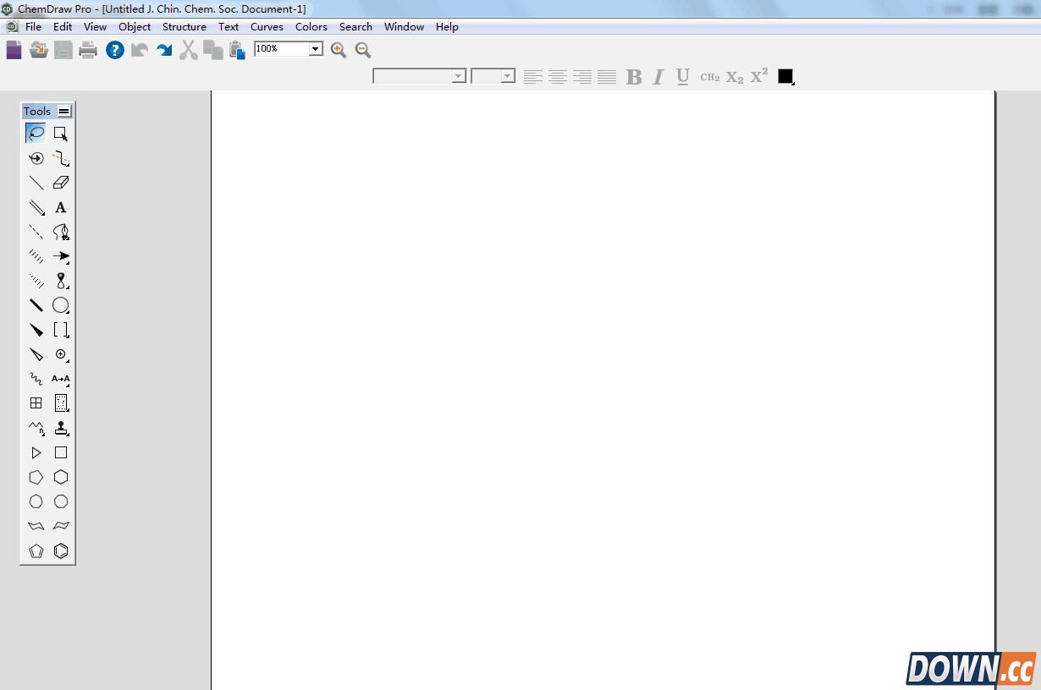The image size is (1041, 690).
Task: Click the blue Help question mark button
Action: 114,50
